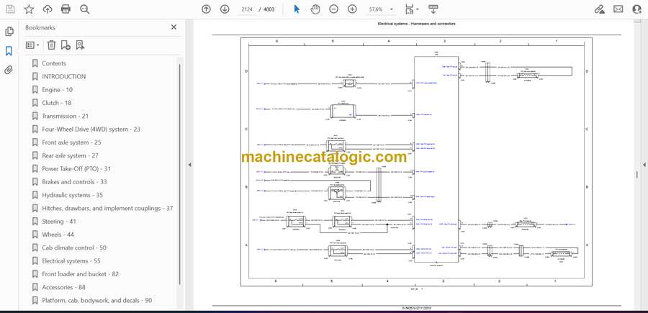Click the page number input field
648x313 pixels.
tap(246, 9)
